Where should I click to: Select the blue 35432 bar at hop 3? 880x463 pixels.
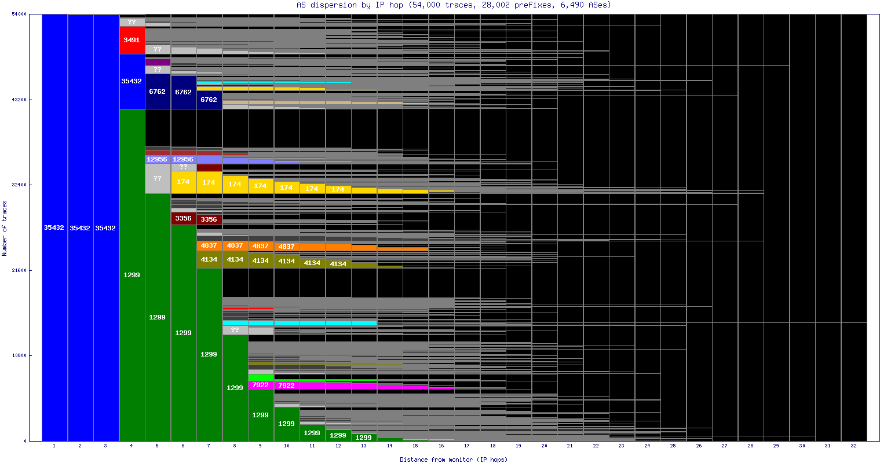(106, 227)
